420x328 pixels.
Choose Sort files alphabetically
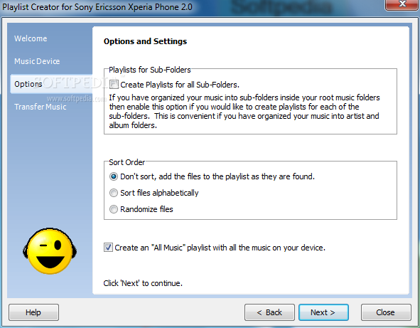click(x=114, y=193)
